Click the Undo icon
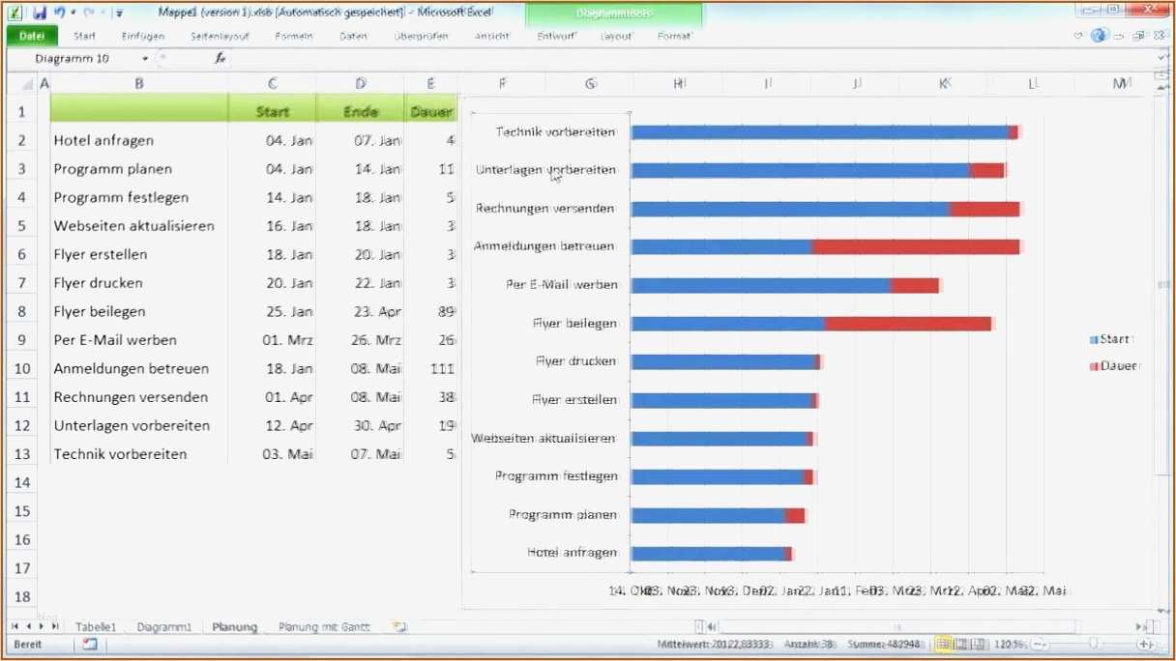The height and width of the screenshot is (661, 1176). (x=60, y=11)
